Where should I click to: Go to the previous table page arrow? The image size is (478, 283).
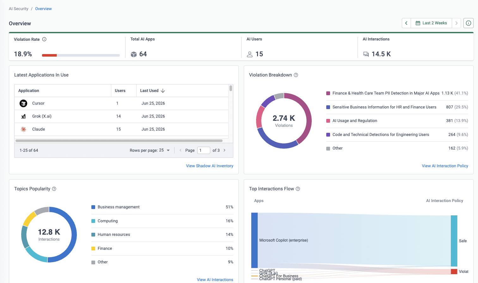pos(181,150)
